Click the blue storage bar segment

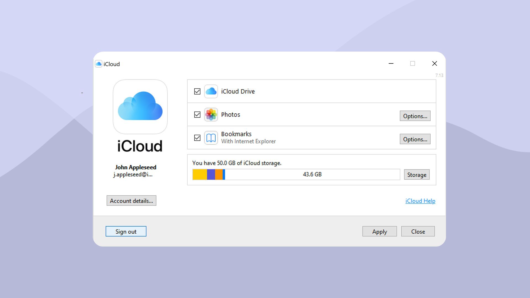tap(224, 174)
